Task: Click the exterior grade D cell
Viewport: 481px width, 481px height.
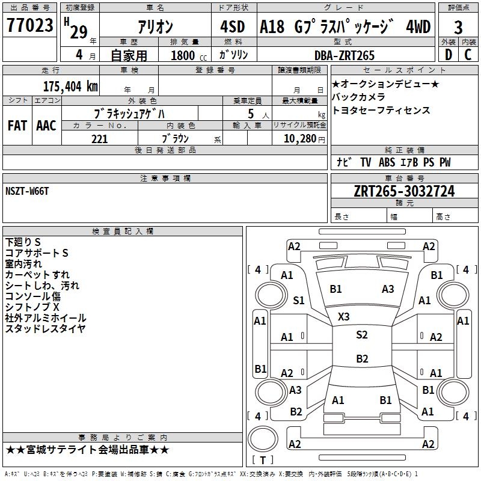Action: point(448,55)
